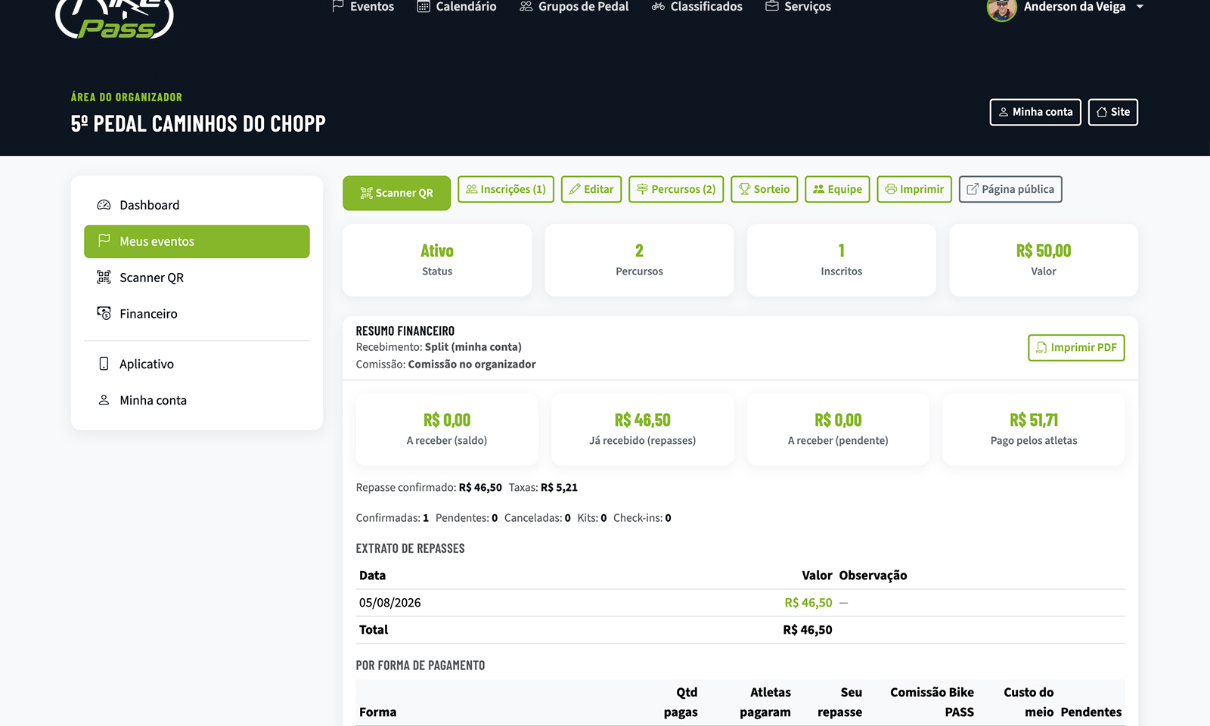Open Página pública external link
Screen dimensions: 1210x726
point(1010,189)
